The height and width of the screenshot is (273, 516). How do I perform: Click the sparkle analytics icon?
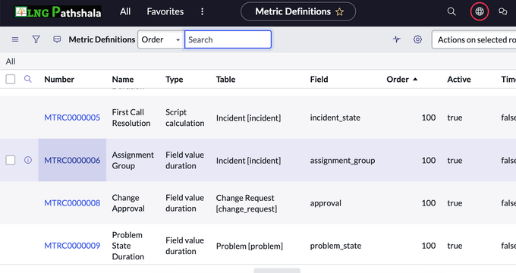coord(397,39)
